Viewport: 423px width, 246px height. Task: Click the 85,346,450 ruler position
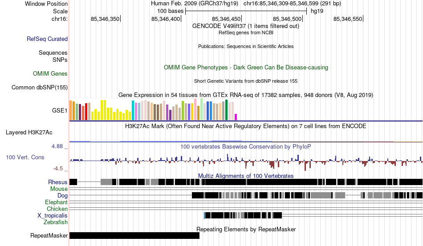pyautogui.click(x=226, y=19)
